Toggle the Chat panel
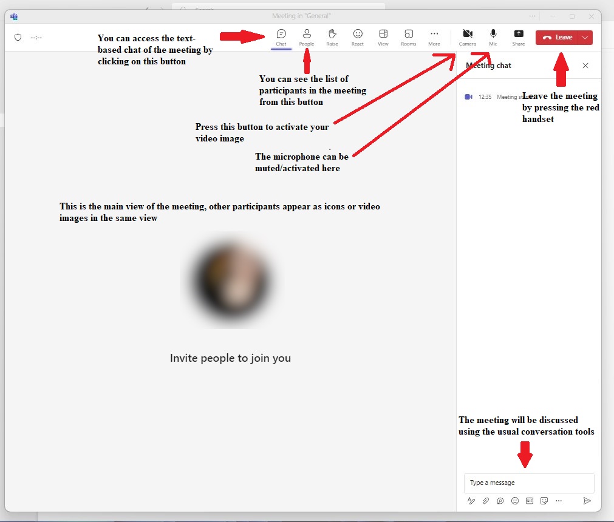Screen dimensions: 614x522 coord(281,36)
